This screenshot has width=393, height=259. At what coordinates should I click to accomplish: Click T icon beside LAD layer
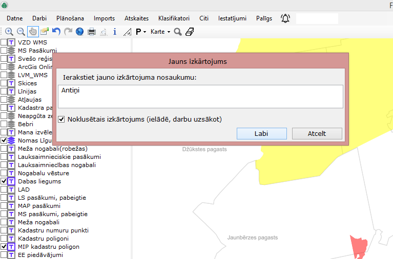[11, 190]
